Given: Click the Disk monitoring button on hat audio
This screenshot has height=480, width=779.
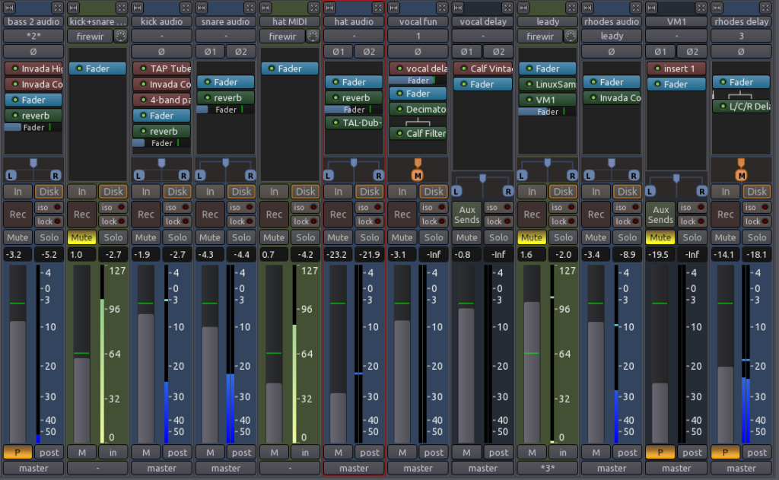Looking at the screenshot, I should click(x=370, y=191).
